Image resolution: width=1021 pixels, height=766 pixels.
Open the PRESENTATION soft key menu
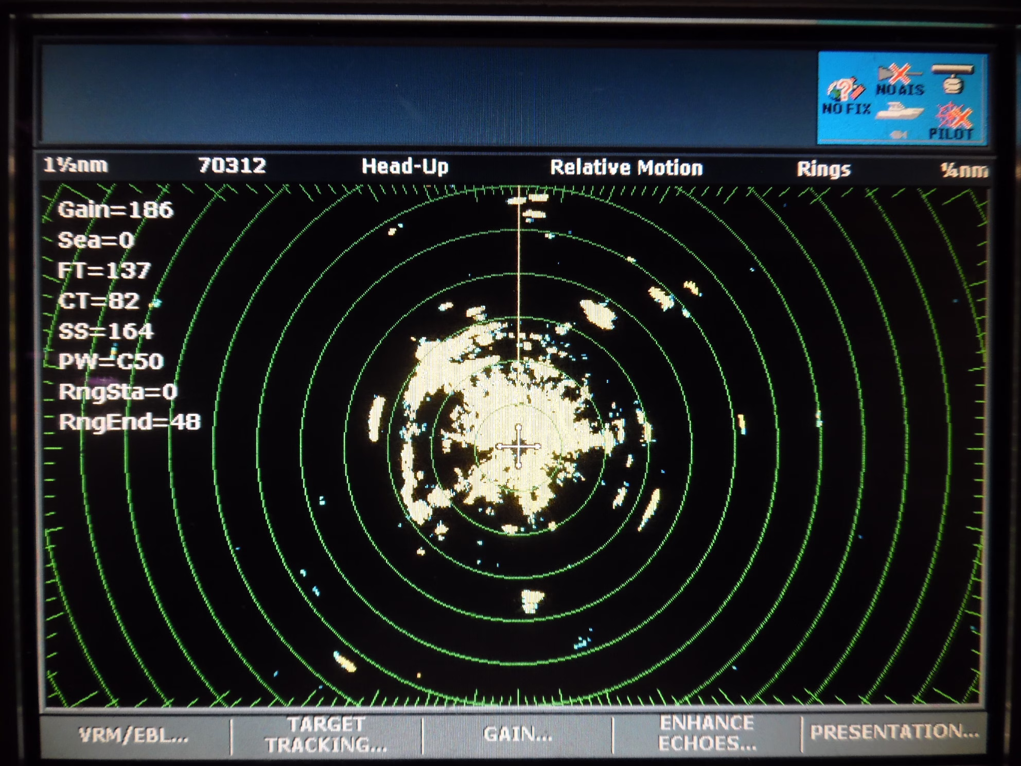pos(894,732)
